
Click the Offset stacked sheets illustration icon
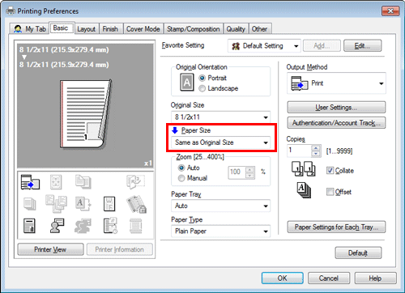304,190
